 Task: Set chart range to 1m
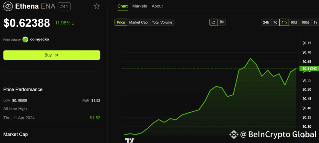(x=284, y=22)
